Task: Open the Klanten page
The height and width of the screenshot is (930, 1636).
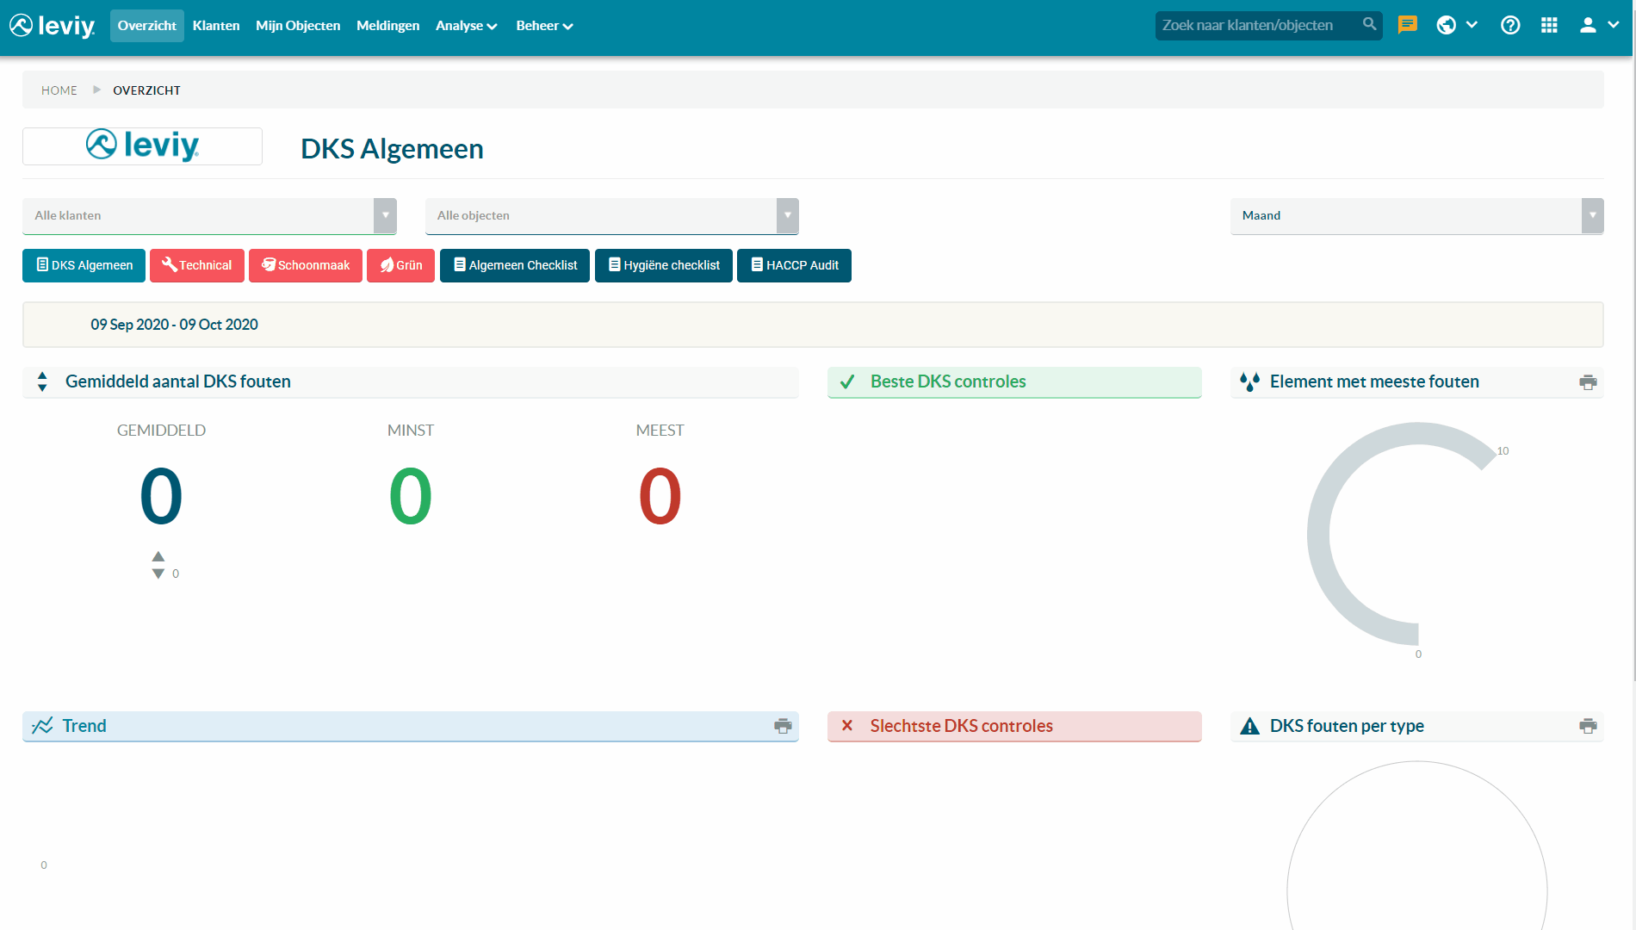Action: click(216, 26)
